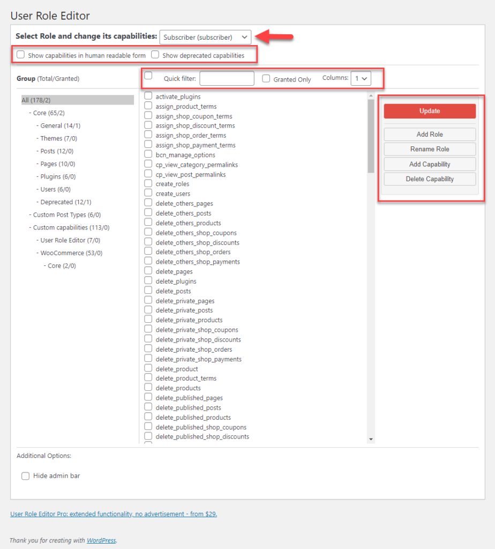Select the User Role Editor (7/0) group

tap(70, 240)
